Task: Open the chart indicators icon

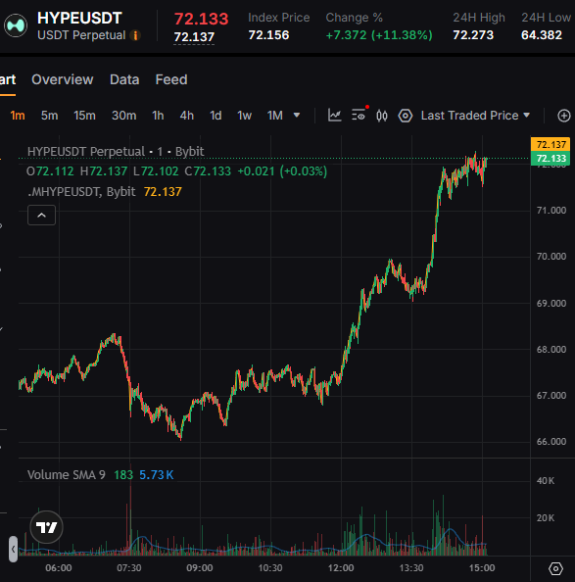Action: (335, 116)
